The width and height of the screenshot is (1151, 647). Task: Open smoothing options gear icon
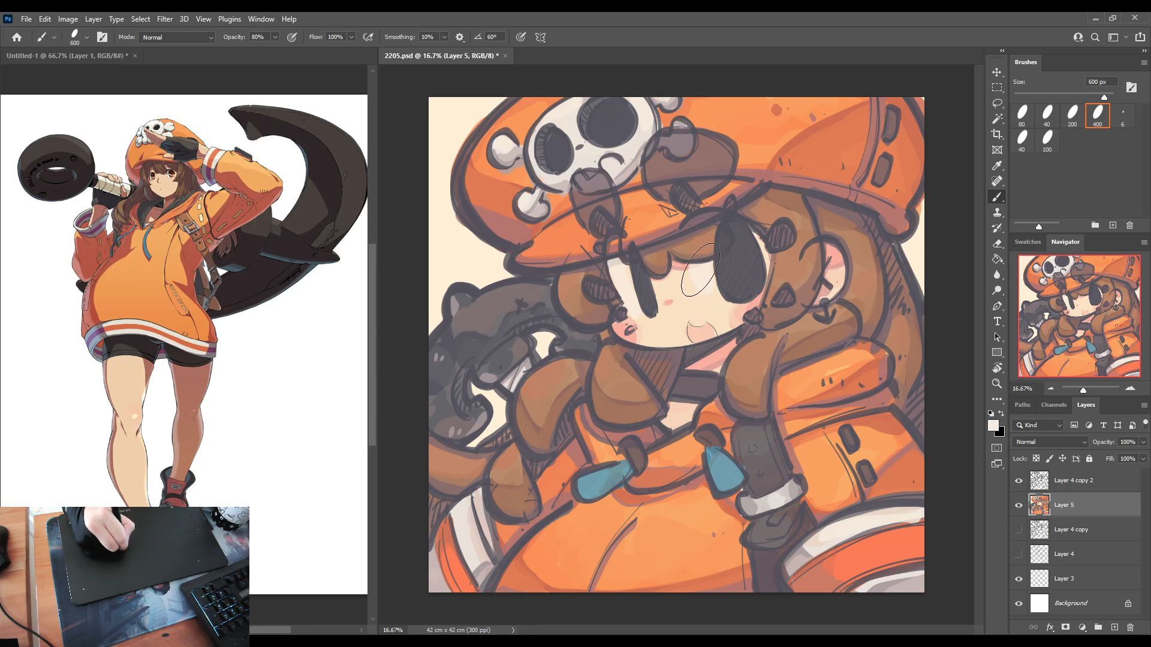460,37
